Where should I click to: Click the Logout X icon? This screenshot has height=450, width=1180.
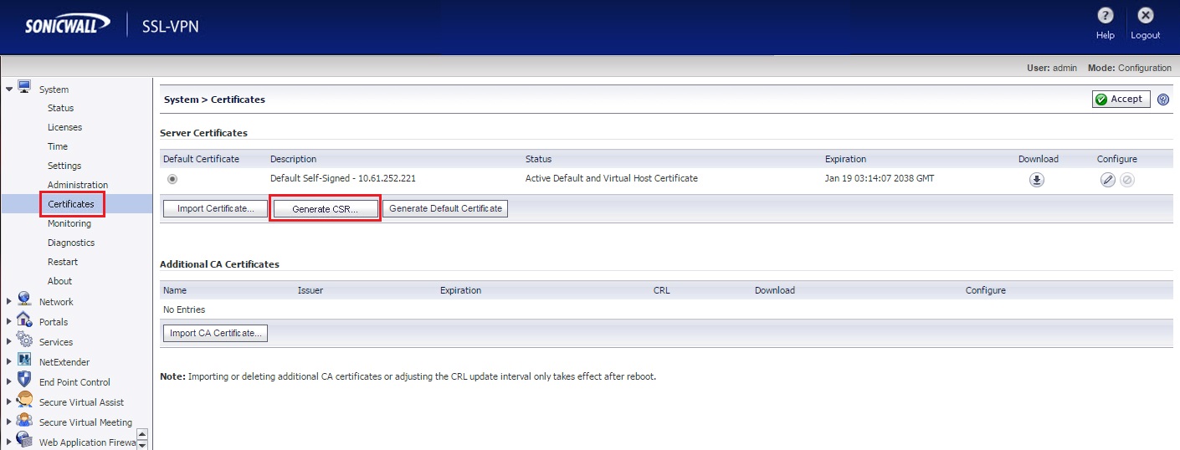1146,16
